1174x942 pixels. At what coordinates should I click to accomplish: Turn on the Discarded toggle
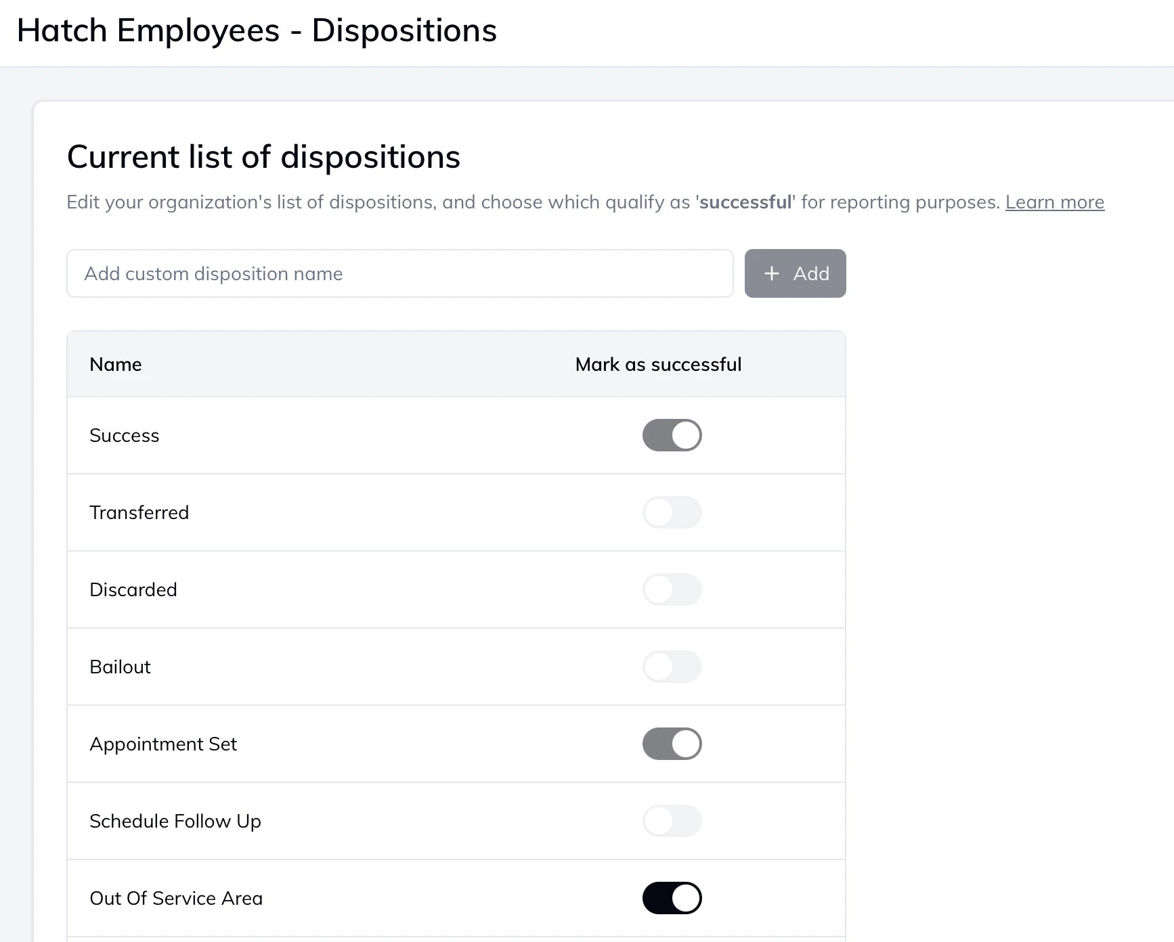[672, 589]
